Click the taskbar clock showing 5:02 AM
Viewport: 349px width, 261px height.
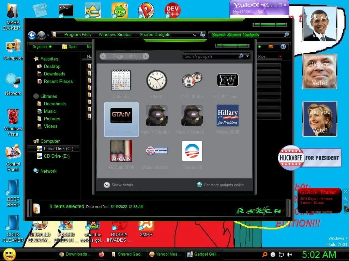(319, 255)
